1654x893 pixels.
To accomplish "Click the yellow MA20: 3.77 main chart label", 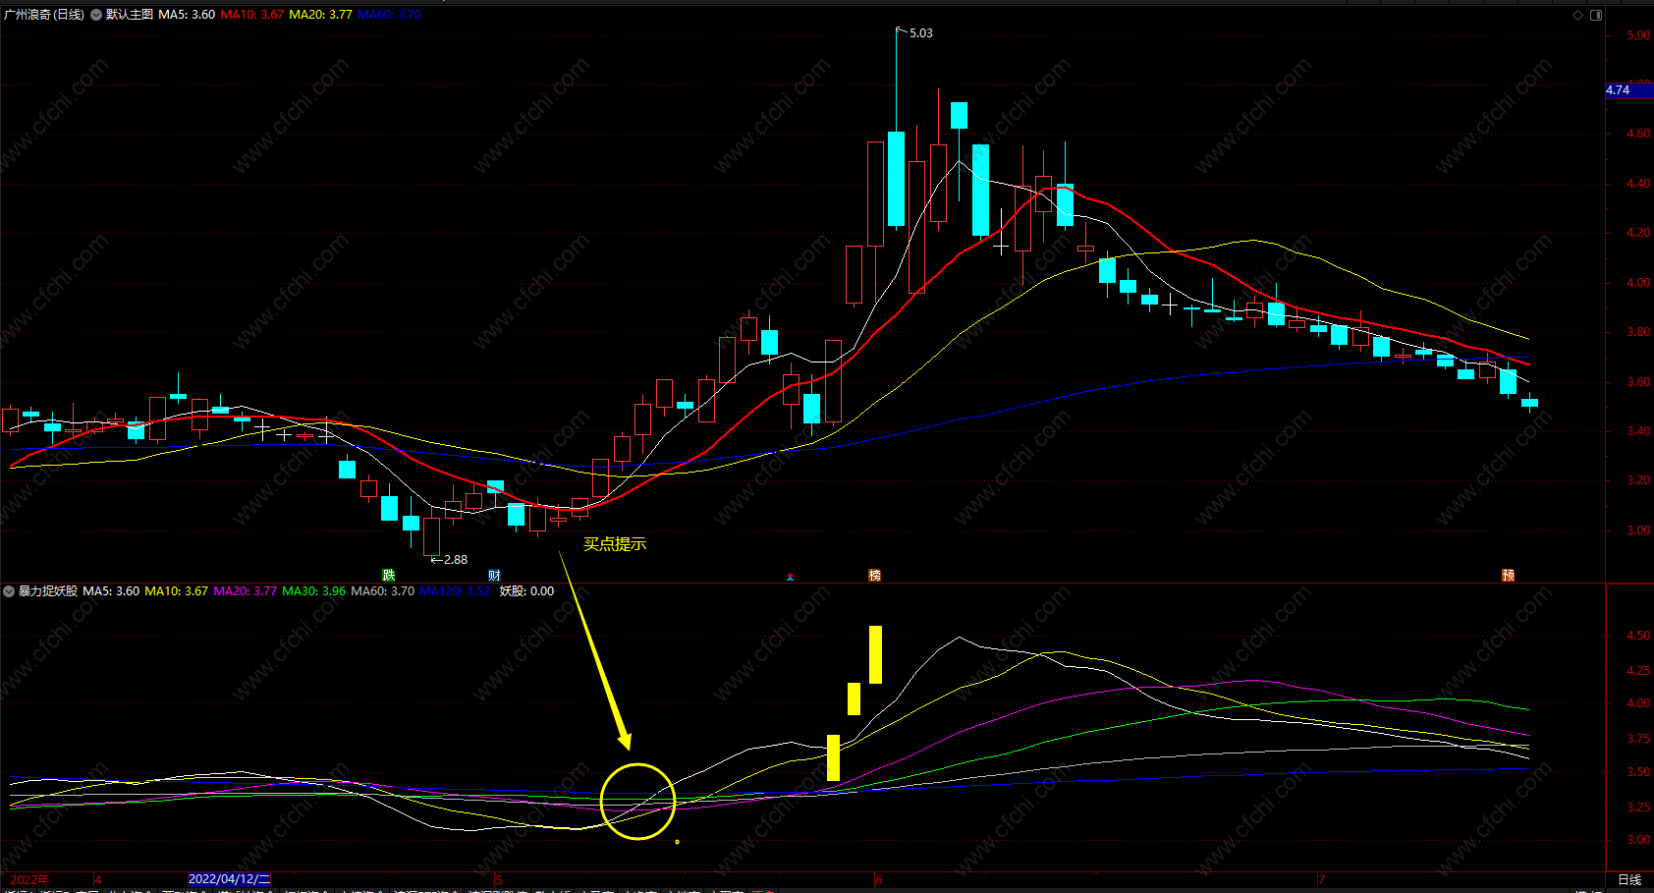I will tap(320, 15).
